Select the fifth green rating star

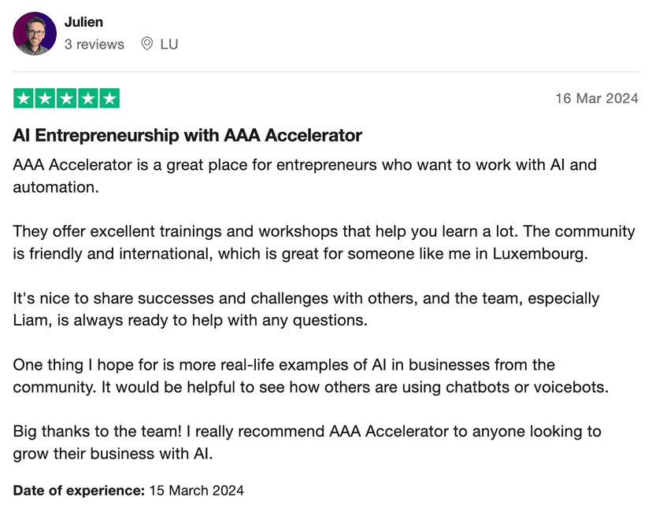click(x=109, y=98)
